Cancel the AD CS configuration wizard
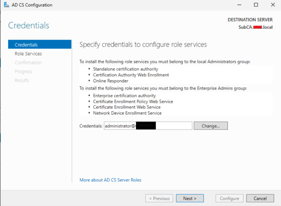Viewport: 281px width, 206px height. (260, 198)
